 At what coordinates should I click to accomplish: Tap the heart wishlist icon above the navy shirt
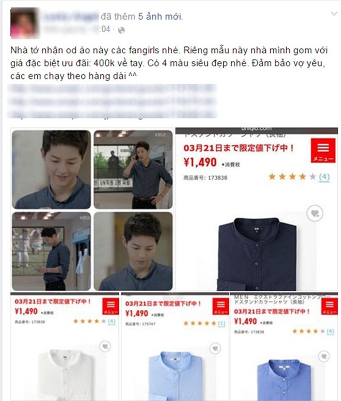click(315, 213)
